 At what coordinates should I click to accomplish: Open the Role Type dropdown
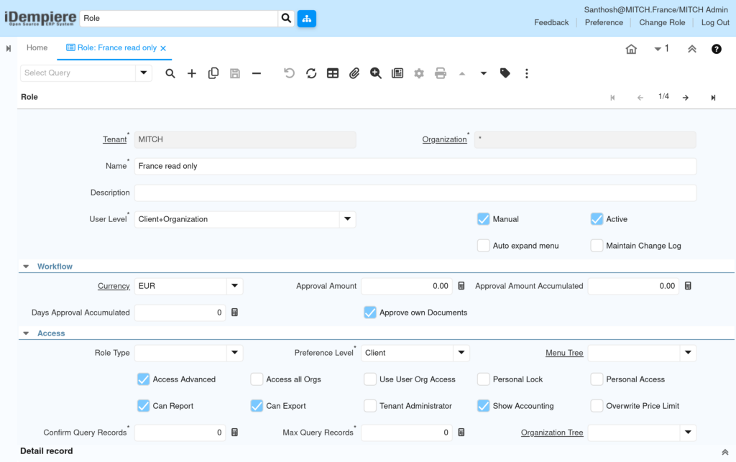tap(235, 353)
